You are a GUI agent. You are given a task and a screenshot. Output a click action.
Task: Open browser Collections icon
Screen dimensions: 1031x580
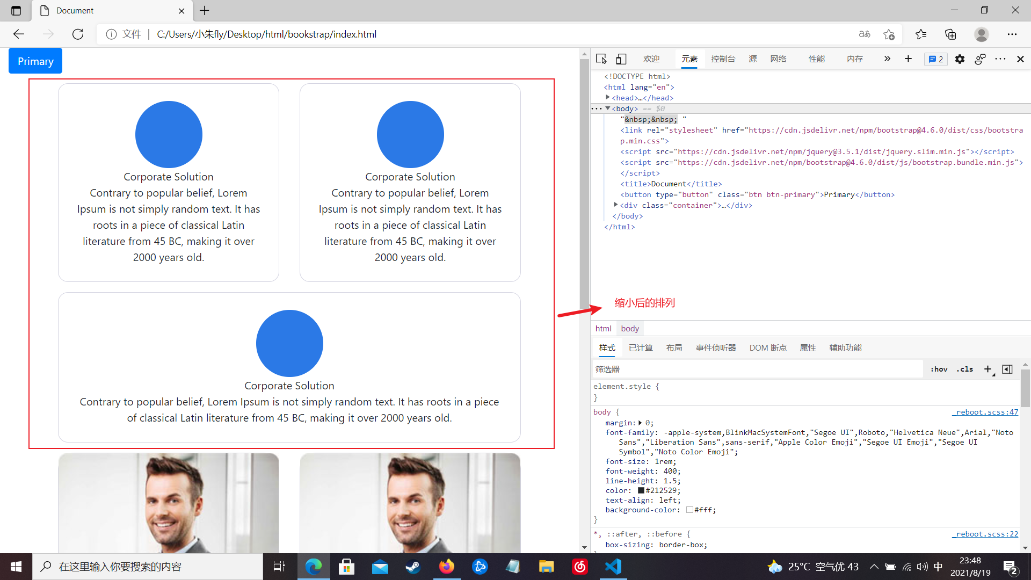click(x=950, y=34)
